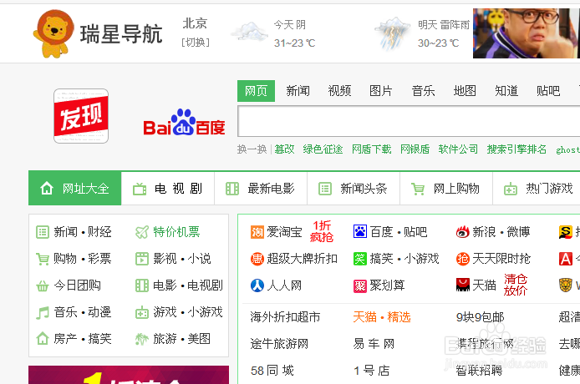Open the 1号店 link
This screenshot has width=580, height=384.
371,371
